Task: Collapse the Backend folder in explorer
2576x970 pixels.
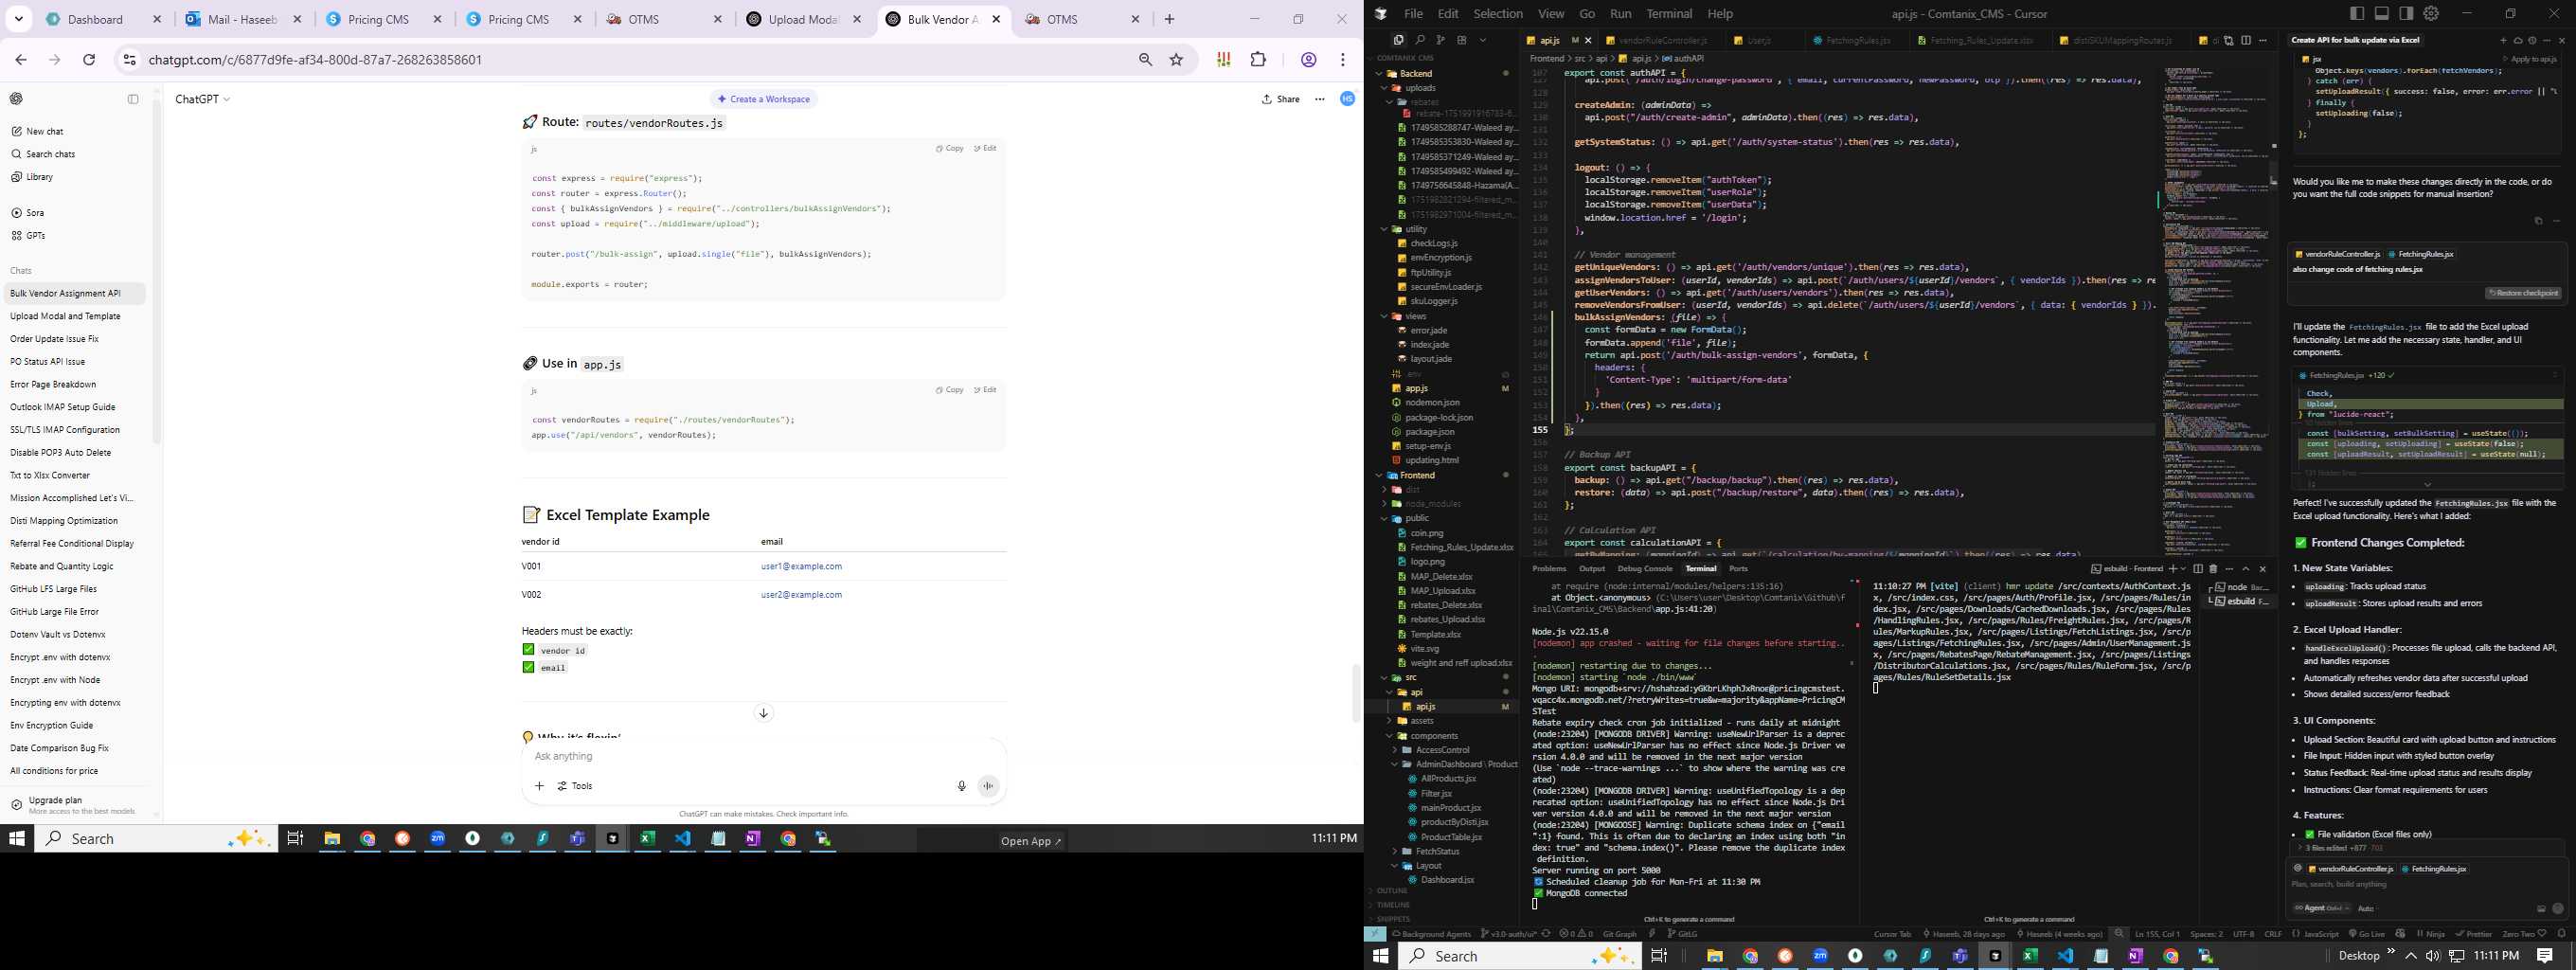Action: (1415, 73)
